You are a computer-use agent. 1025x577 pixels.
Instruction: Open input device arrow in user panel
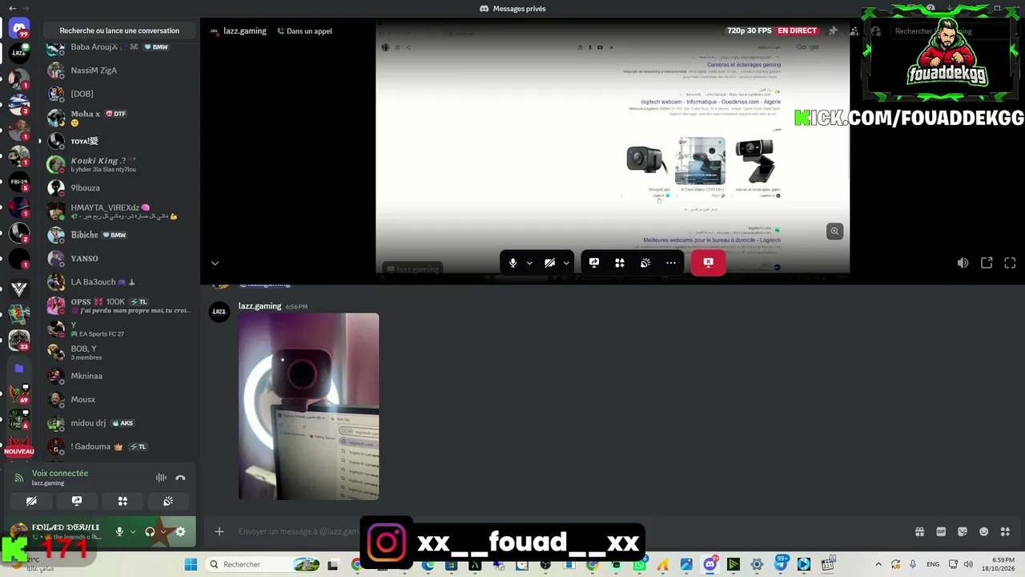[x=131, y=531]
